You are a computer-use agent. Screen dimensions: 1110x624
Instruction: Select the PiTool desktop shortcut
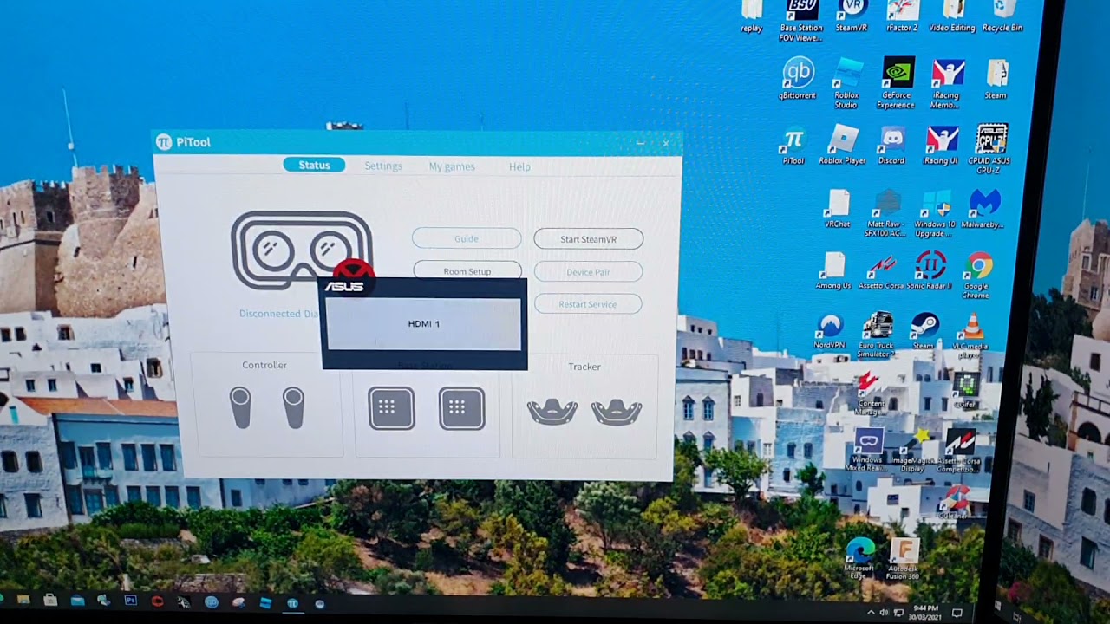pyautogui.click(x=793, y=146)
